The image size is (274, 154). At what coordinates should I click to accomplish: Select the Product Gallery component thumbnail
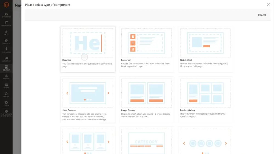pyautogui.click(x=205, y=93)
